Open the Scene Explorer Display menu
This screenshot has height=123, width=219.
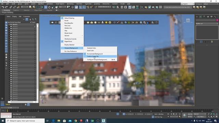(14, 16)
